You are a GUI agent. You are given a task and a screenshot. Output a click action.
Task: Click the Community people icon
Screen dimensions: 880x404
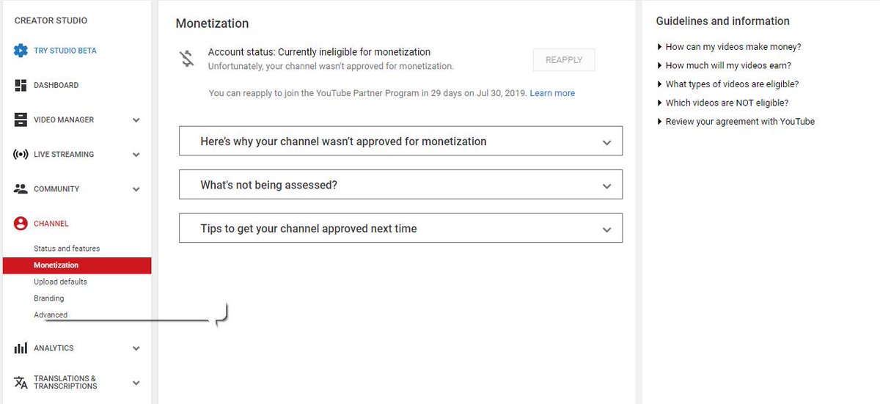(x=21, y=188)
